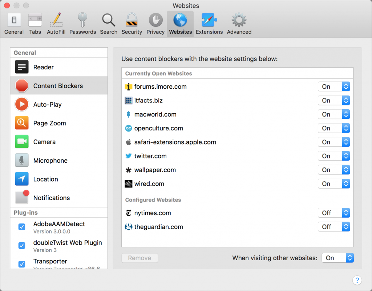Open the Privacy preferences pane

click(x=155, y=24)
